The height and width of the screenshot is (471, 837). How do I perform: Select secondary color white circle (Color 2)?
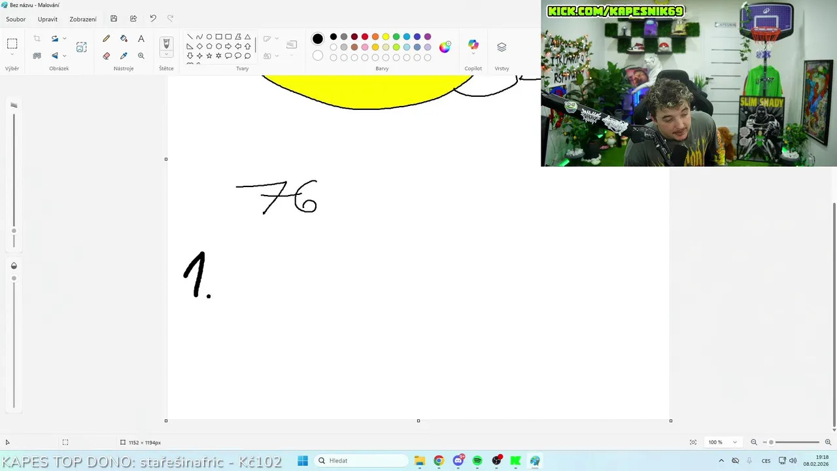click(318, 56)
